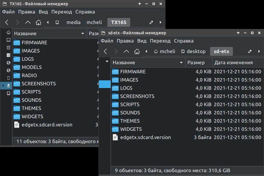
Task: Open Desktop shortcut in TX16S sidebar
Action: click(9, 40)
